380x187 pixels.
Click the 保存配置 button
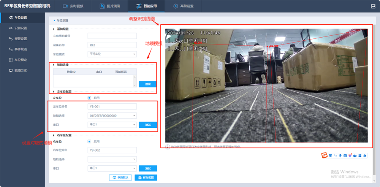[x=146, y=177]
